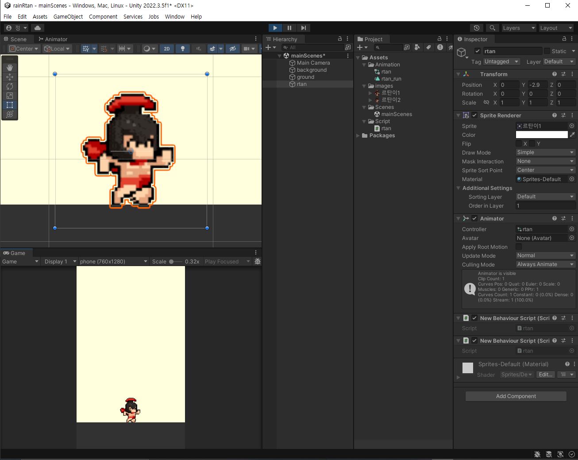Enable Flip Y checkbox
The image size is (578, 460).
[532, 143]
